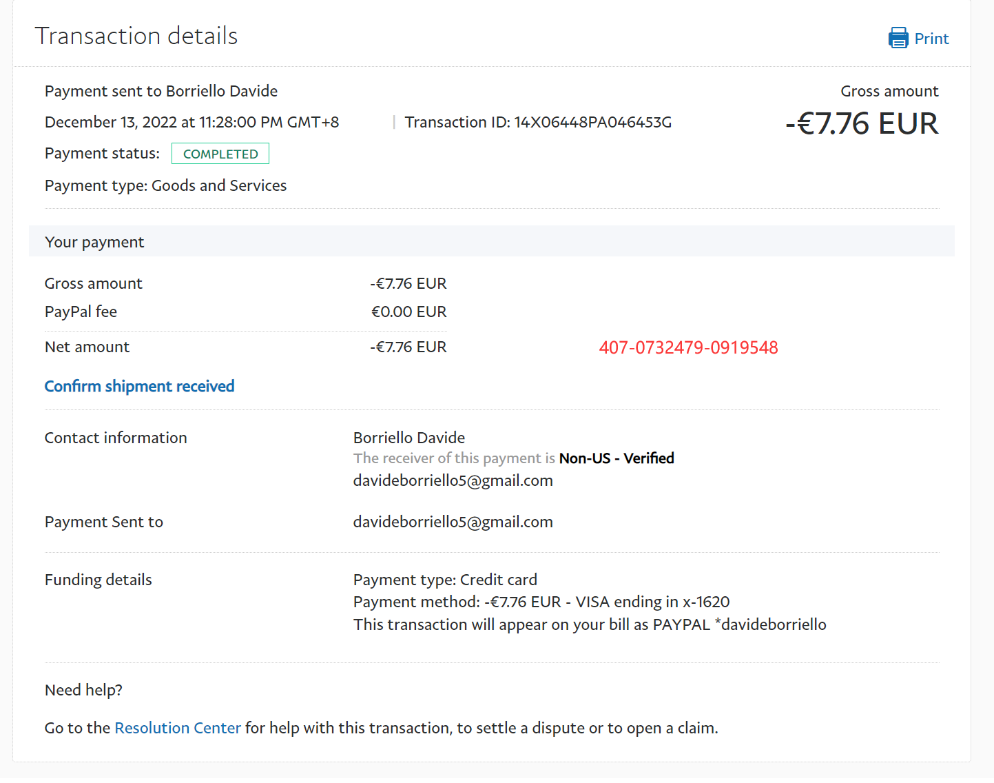Click the Funding details label
994x783 pixels.
pos(98,580)
